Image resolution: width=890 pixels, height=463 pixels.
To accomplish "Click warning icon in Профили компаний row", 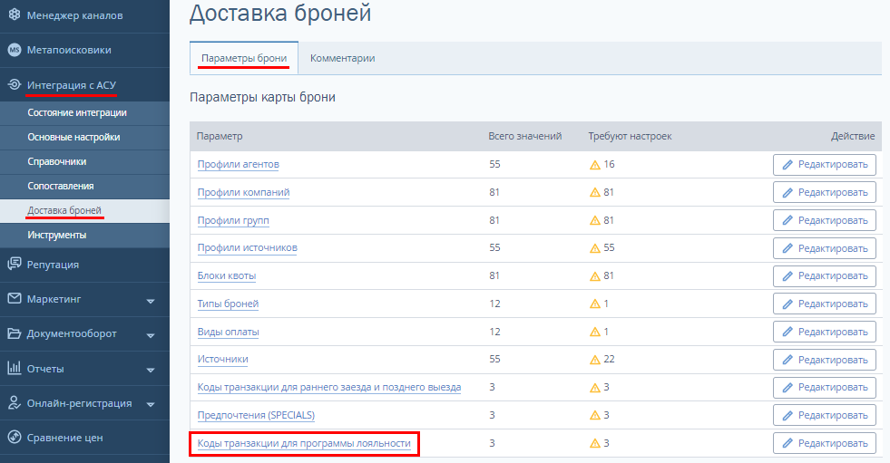I will [x=595, y=193].
